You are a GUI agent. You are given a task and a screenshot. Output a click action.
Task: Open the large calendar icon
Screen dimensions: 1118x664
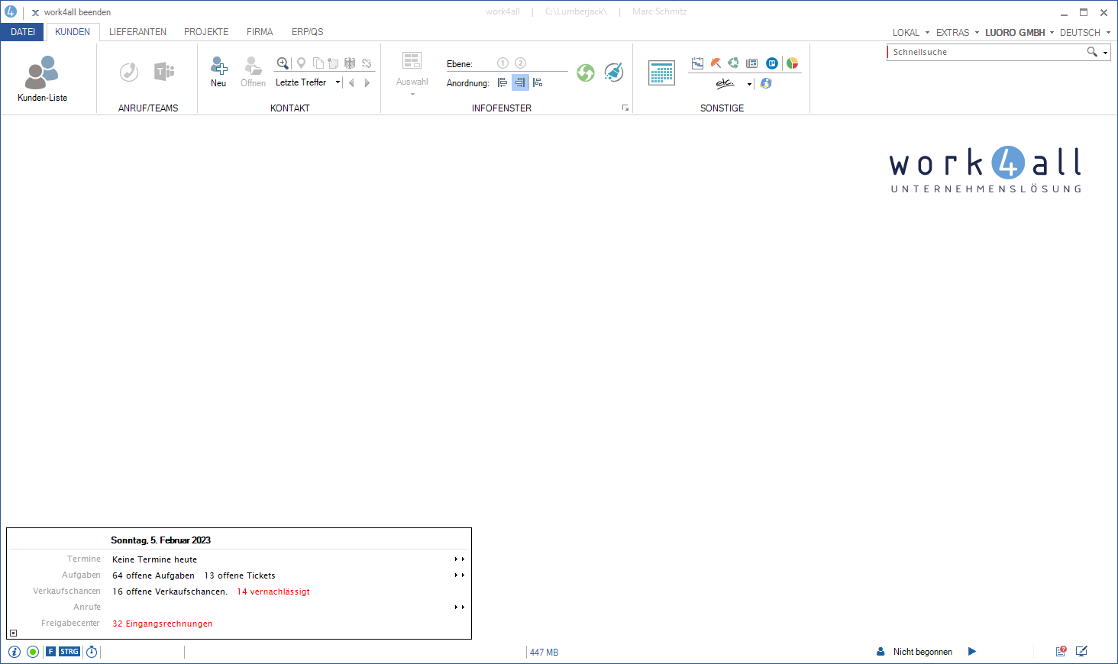coord(661,73)
